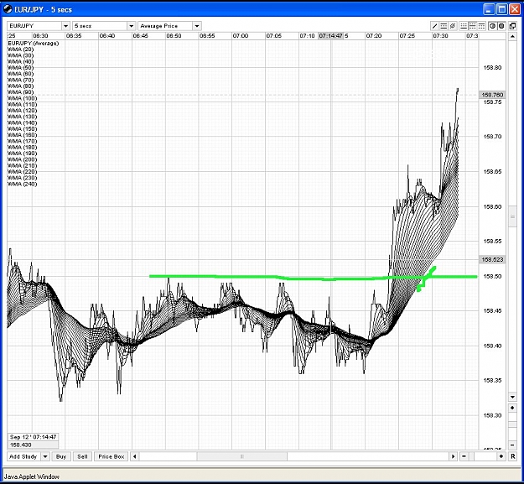Click the 158.50 price axis label

tap(493, 277)
